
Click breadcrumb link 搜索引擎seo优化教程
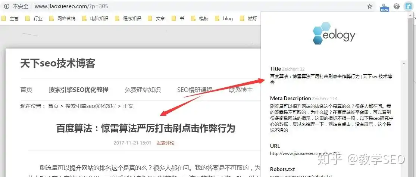[x=91, y=106]
